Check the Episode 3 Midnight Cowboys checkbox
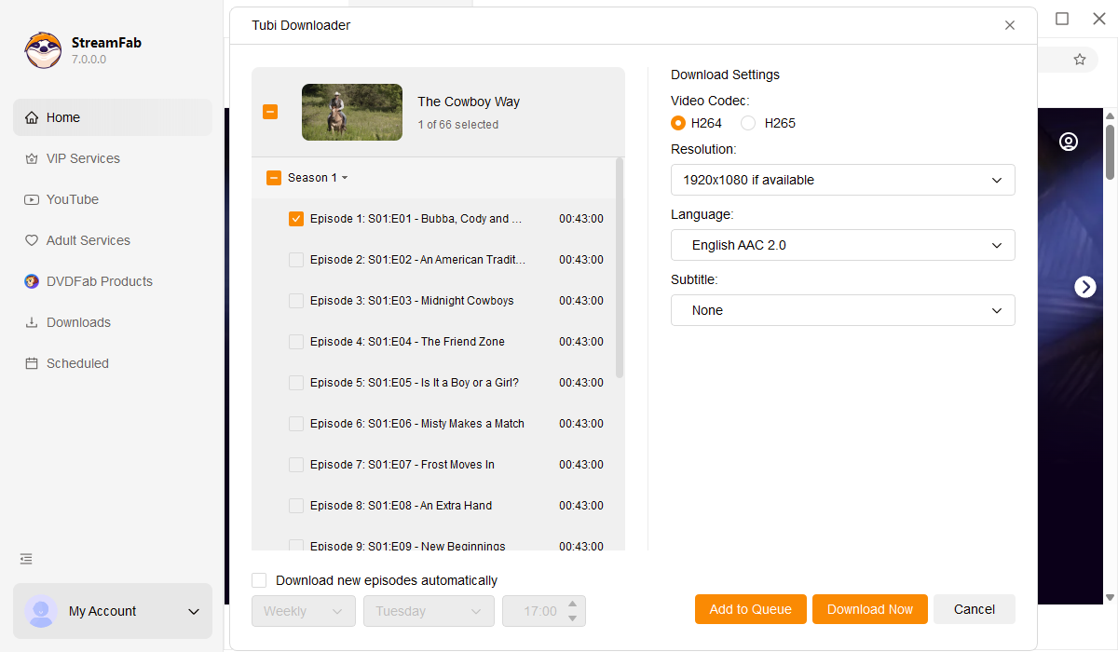The height and width of the screenshot is (652, 1118). coord(296,301)
